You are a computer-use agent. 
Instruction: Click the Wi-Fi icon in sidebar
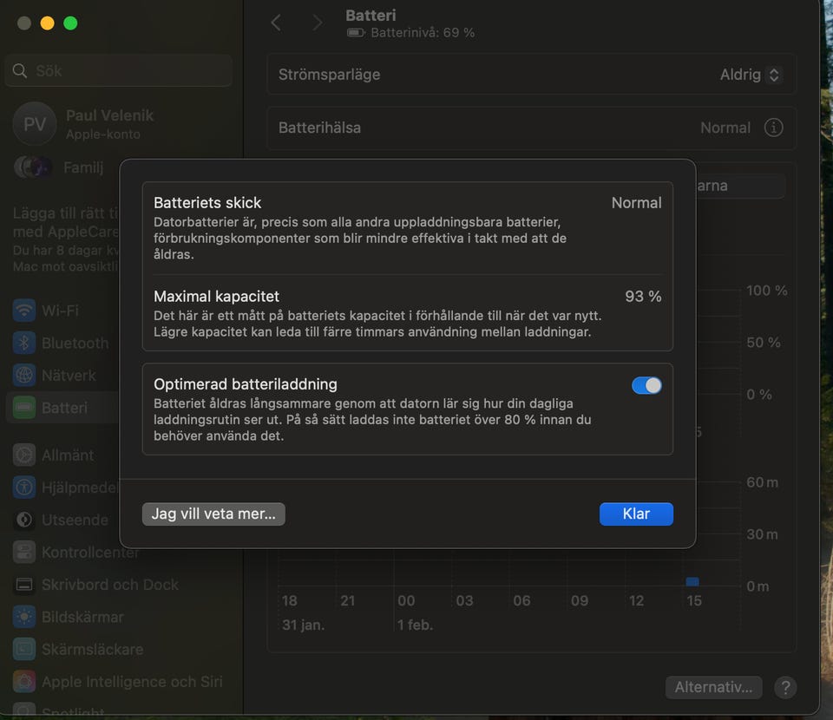[24, 311]
